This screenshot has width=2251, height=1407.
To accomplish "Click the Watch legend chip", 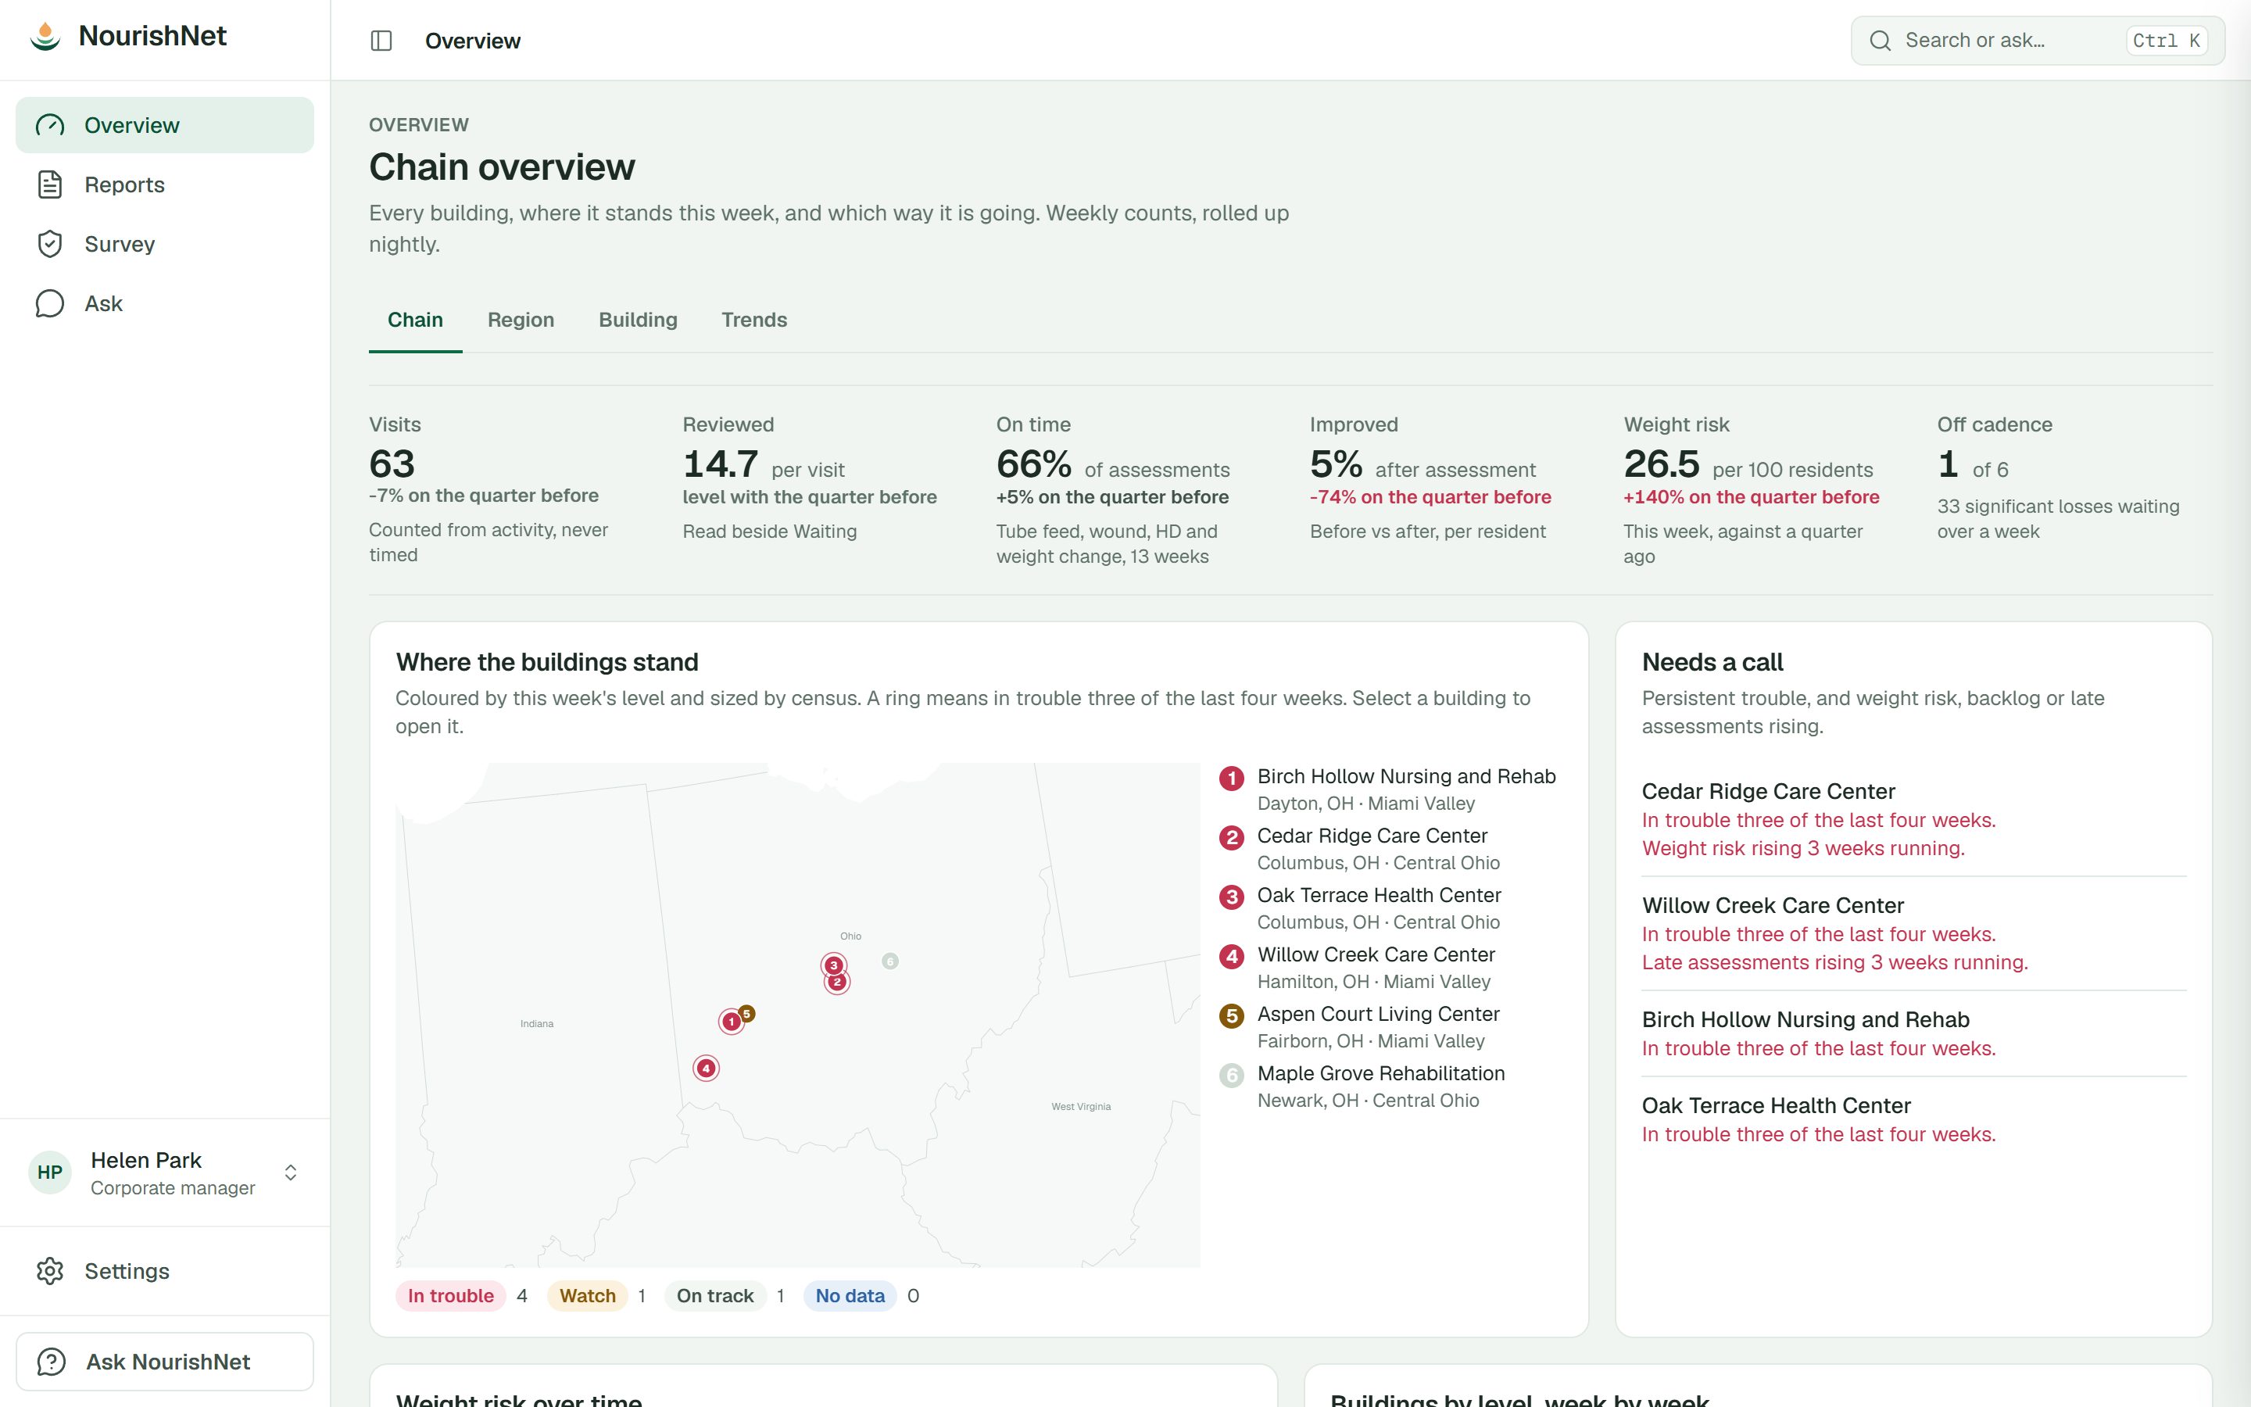I will pos(587,1295).
